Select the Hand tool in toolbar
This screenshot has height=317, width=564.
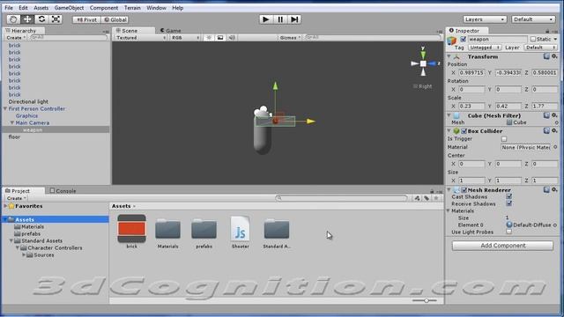coord(13,19)
